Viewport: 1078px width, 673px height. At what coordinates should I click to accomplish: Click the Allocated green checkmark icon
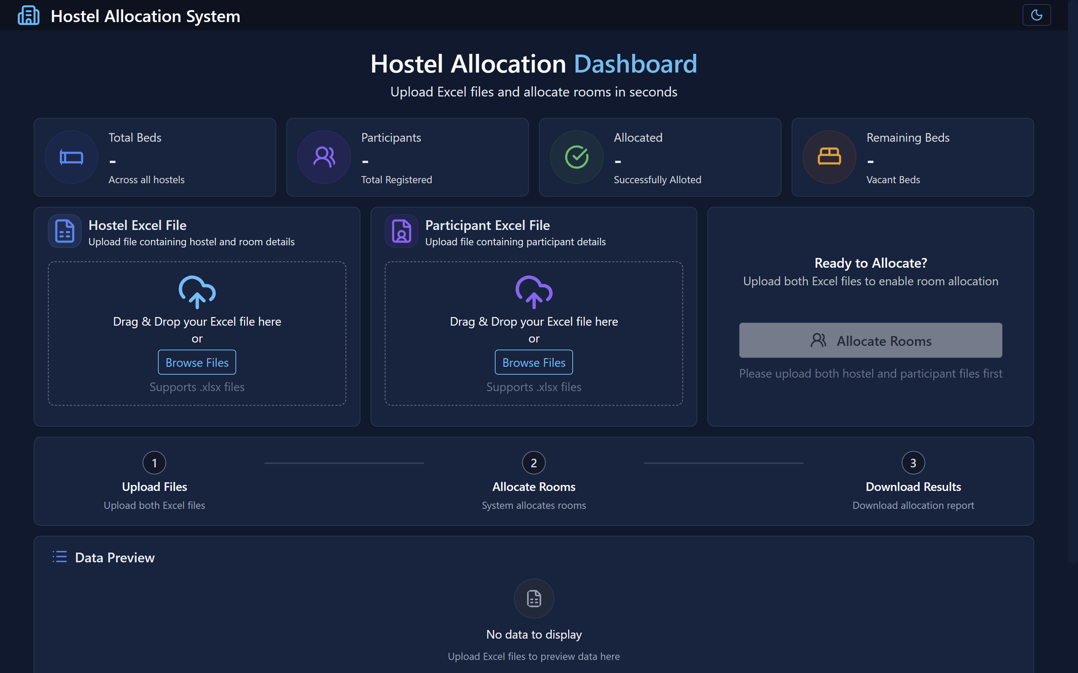pyautogui.click(x=576, y=157)
